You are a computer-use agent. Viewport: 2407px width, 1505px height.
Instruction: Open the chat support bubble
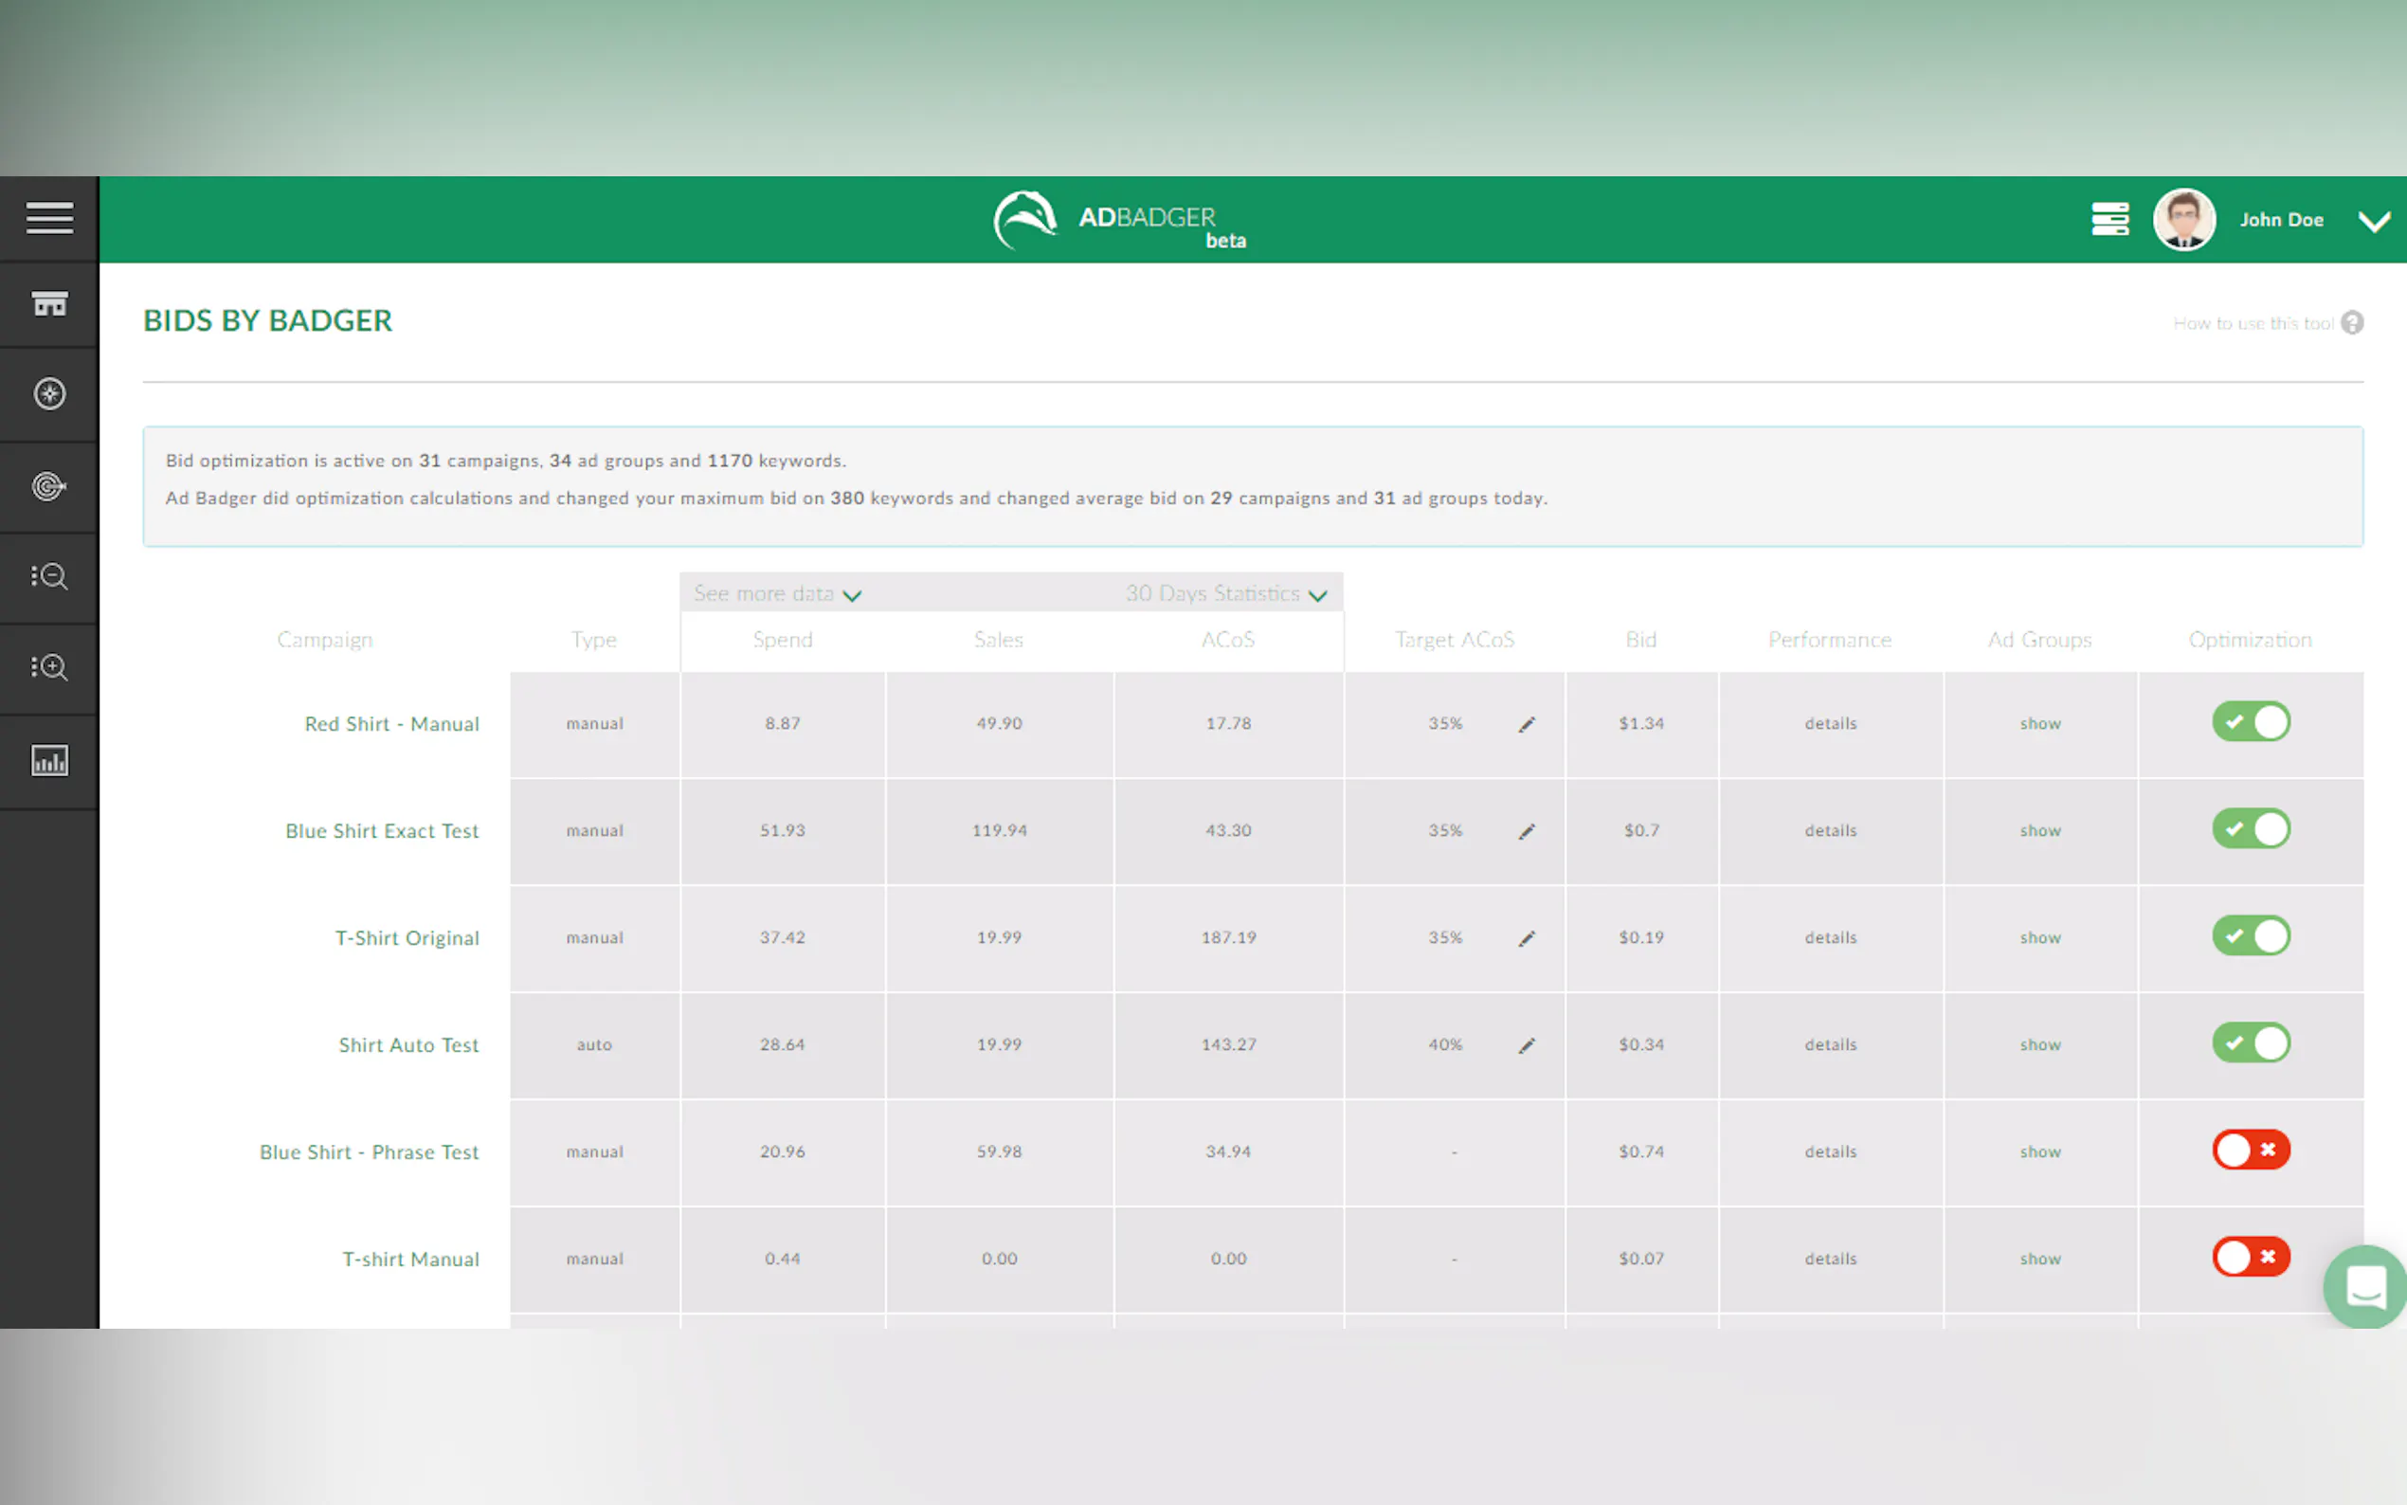tap(2365, 1285)
